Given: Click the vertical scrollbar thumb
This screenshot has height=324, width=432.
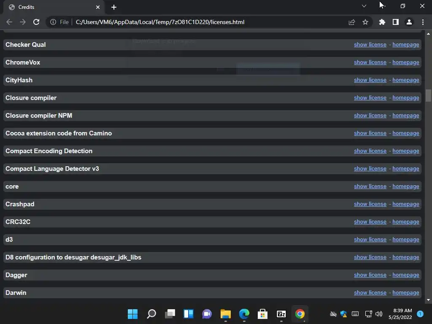Looking at the screenshot, I should click(x=428, y=96).
